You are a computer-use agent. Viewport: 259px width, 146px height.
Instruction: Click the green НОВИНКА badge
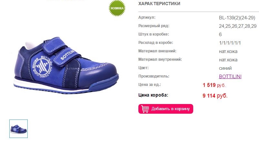[x=117, y=8]
